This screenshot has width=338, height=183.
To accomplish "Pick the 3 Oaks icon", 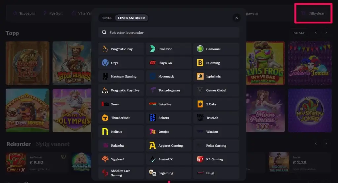I will 200,104.
